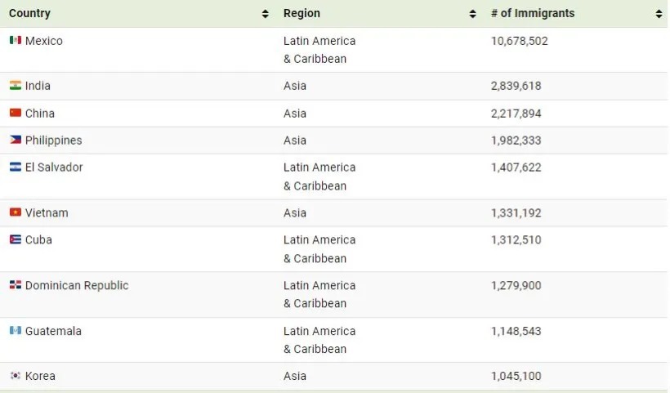Sort table by Region arrows
This screenshot has height=393, width=670.
(472, 14)
